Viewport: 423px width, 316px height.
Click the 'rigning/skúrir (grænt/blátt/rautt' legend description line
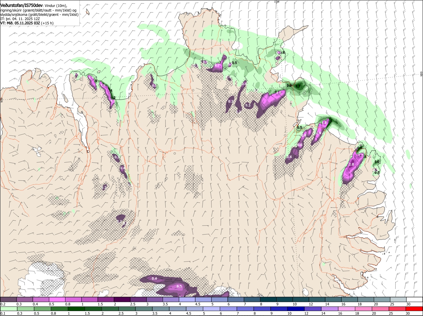pos(39,10)
